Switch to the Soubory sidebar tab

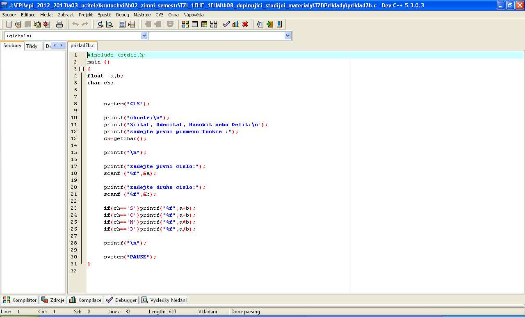tap(12, 45)
